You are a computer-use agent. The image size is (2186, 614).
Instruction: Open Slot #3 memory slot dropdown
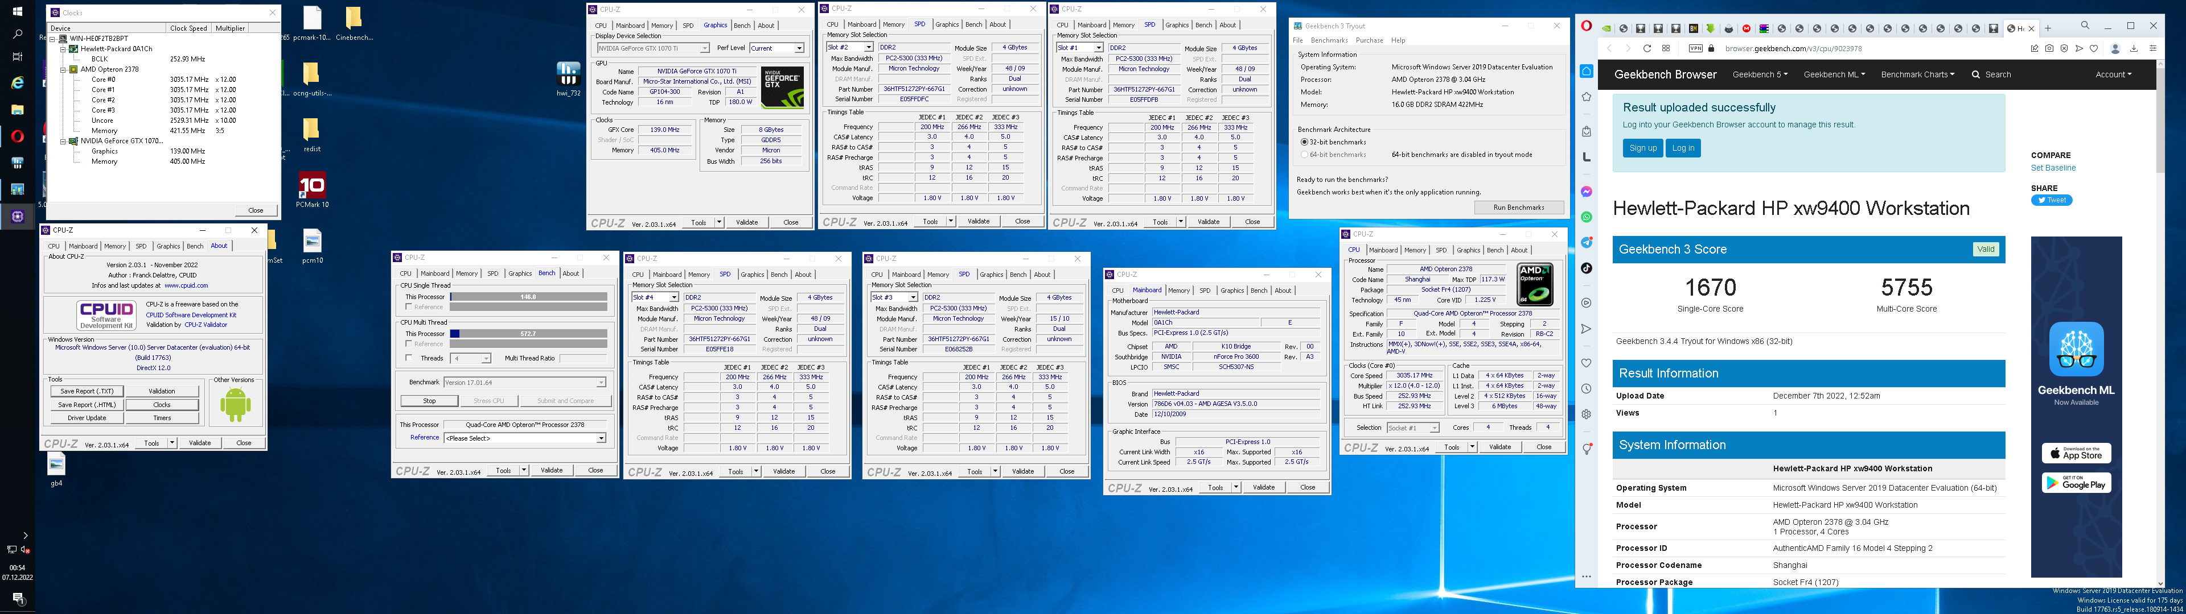(894, 298)
